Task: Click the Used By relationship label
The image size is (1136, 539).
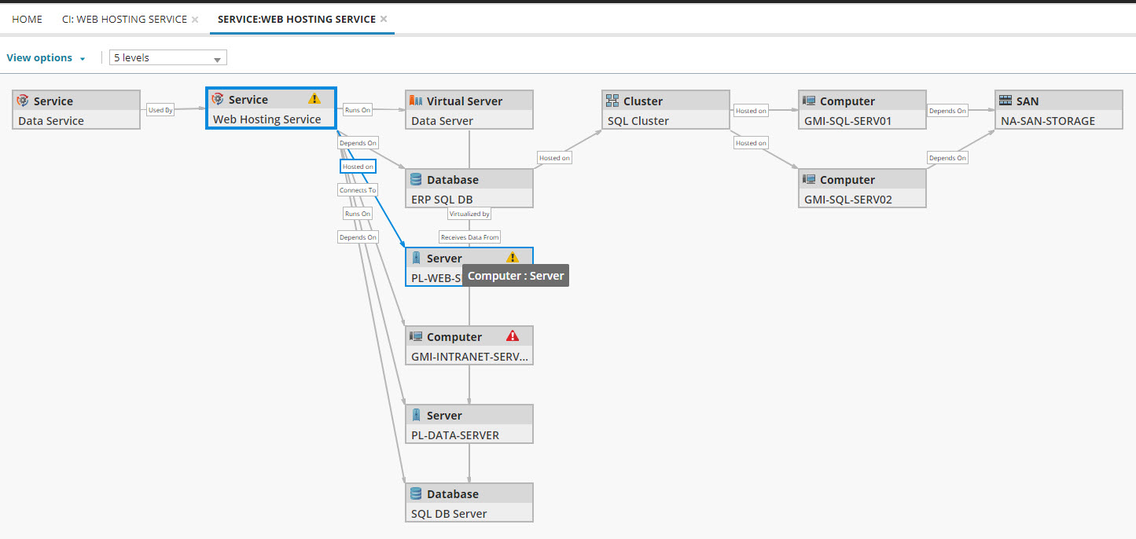Action: (160, 110)
